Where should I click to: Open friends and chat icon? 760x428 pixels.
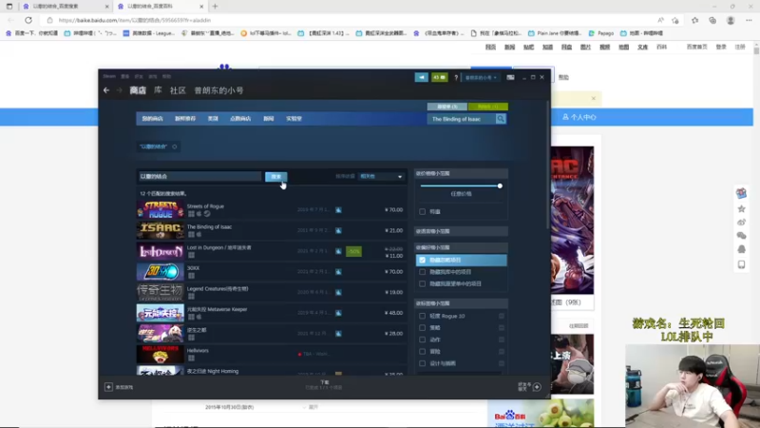pos(537,387)
